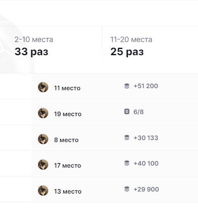The width and height of the screenshot is (198, 208).
Task: Click the 8 место result label
Action: [66, 140]
